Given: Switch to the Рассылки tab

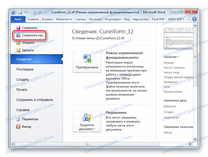Looking at the screenshot, I should click(95, 19).
